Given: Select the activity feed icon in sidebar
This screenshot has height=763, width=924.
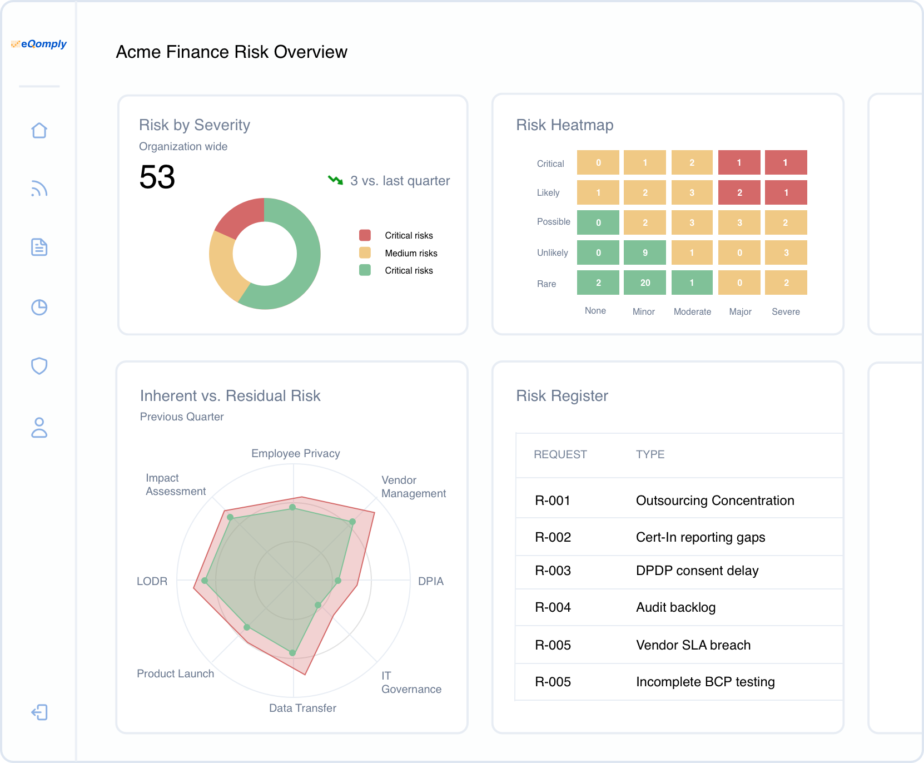Looking at the screenshot, I should (39, 190).
